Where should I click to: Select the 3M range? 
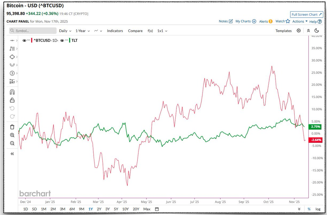pos(62,209)
